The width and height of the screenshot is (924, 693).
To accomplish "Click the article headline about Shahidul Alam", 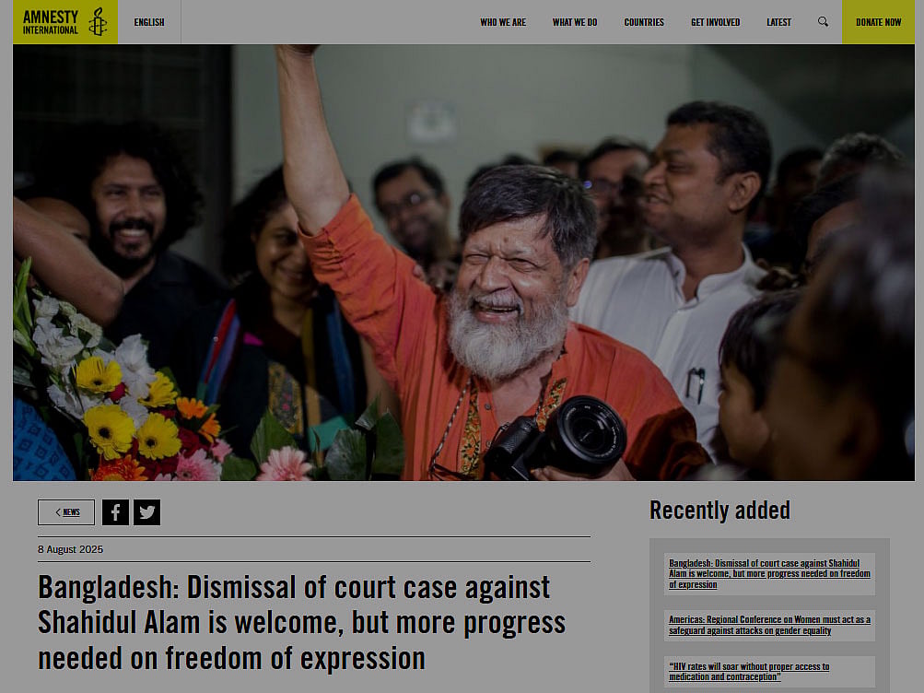I will (x=302, y=622).
